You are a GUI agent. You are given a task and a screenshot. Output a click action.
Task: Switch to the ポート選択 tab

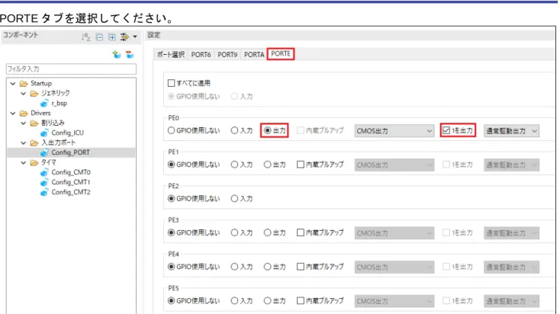pyautogui.click(x=171, y=55)
